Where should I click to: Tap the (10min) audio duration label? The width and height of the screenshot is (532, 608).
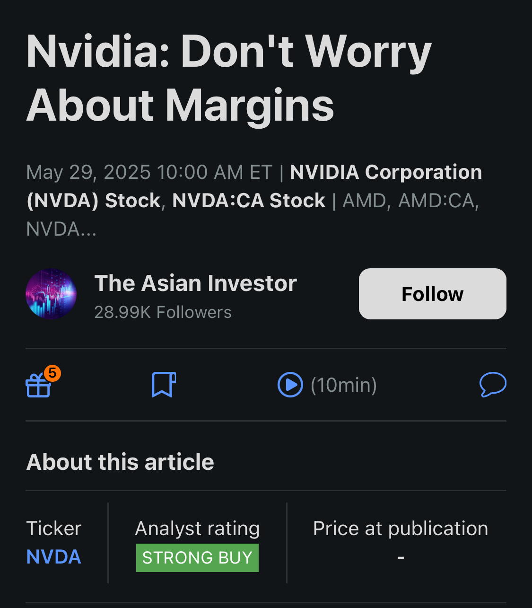coord(344,385)
